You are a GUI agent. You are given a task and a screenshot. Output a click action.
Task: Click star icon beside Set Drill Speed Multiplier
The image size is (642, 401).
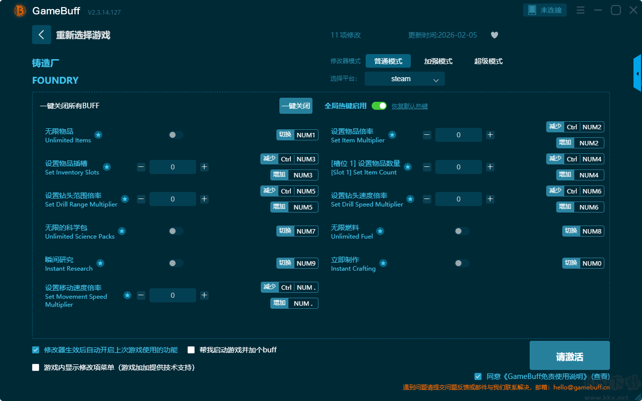[410, 199]
